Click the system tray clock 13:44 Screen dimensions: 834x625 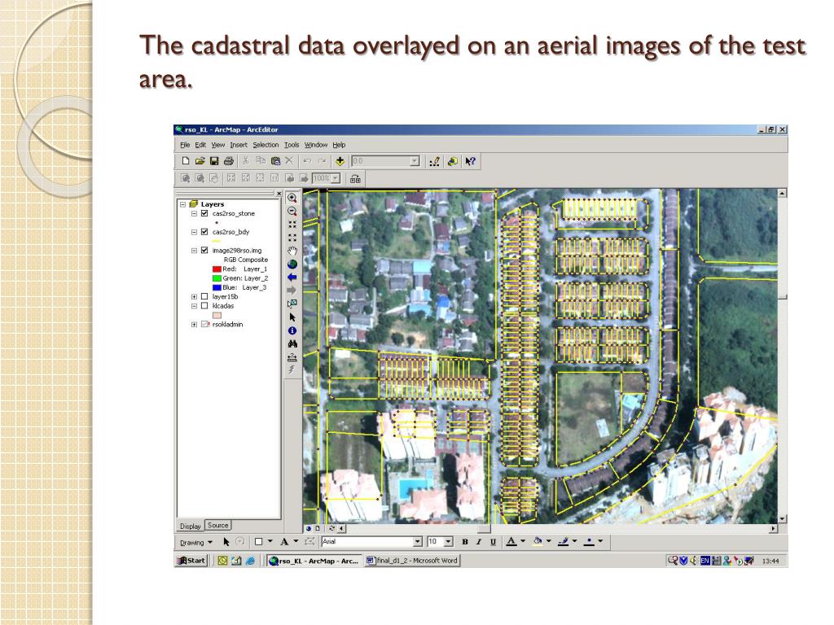click(x=770, y=561)
